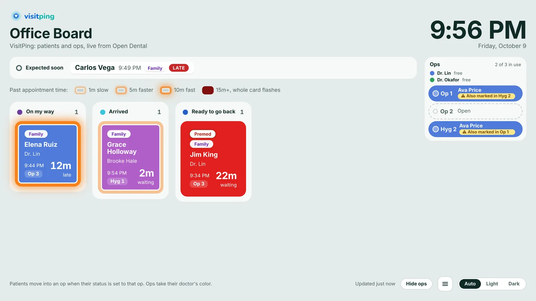Click the 1m slow legend swatch

[x=80, y=90]
